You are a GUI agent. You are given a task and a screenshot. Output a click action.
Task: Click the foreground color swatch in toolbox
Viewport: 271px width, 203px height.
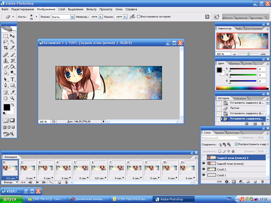coord(7,107)
